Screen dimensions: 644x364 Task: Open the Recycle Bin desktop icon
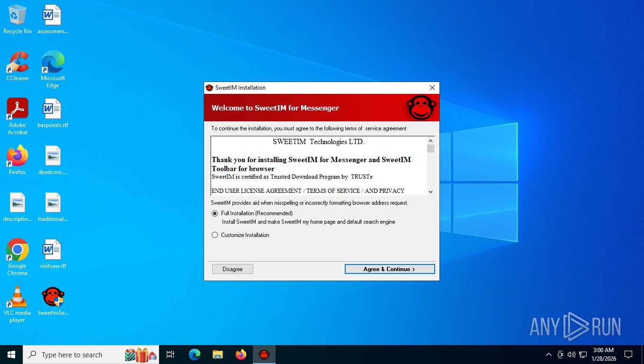click(18, 19)
